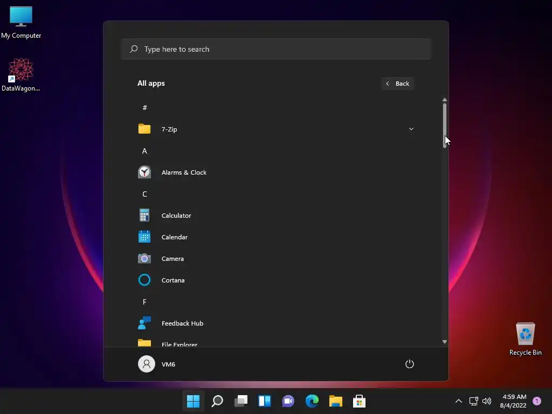Show hidden tray icons chevron
The height and width of the screenshot is (414, 552).
coord(459,401)
